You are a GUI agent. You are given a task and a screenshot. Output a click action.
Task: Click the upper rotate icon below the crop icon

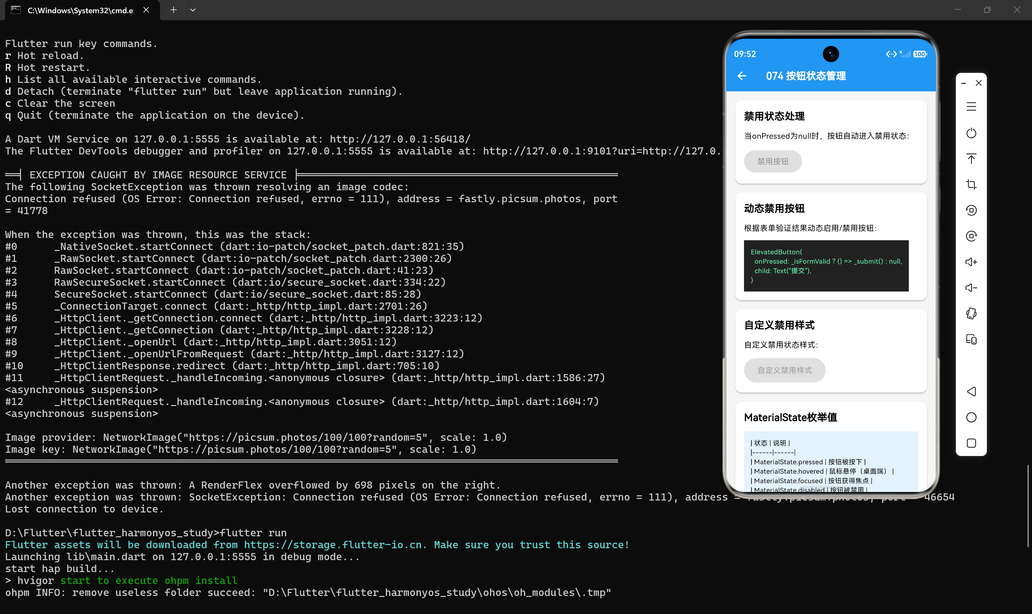[x=971, y=210]
